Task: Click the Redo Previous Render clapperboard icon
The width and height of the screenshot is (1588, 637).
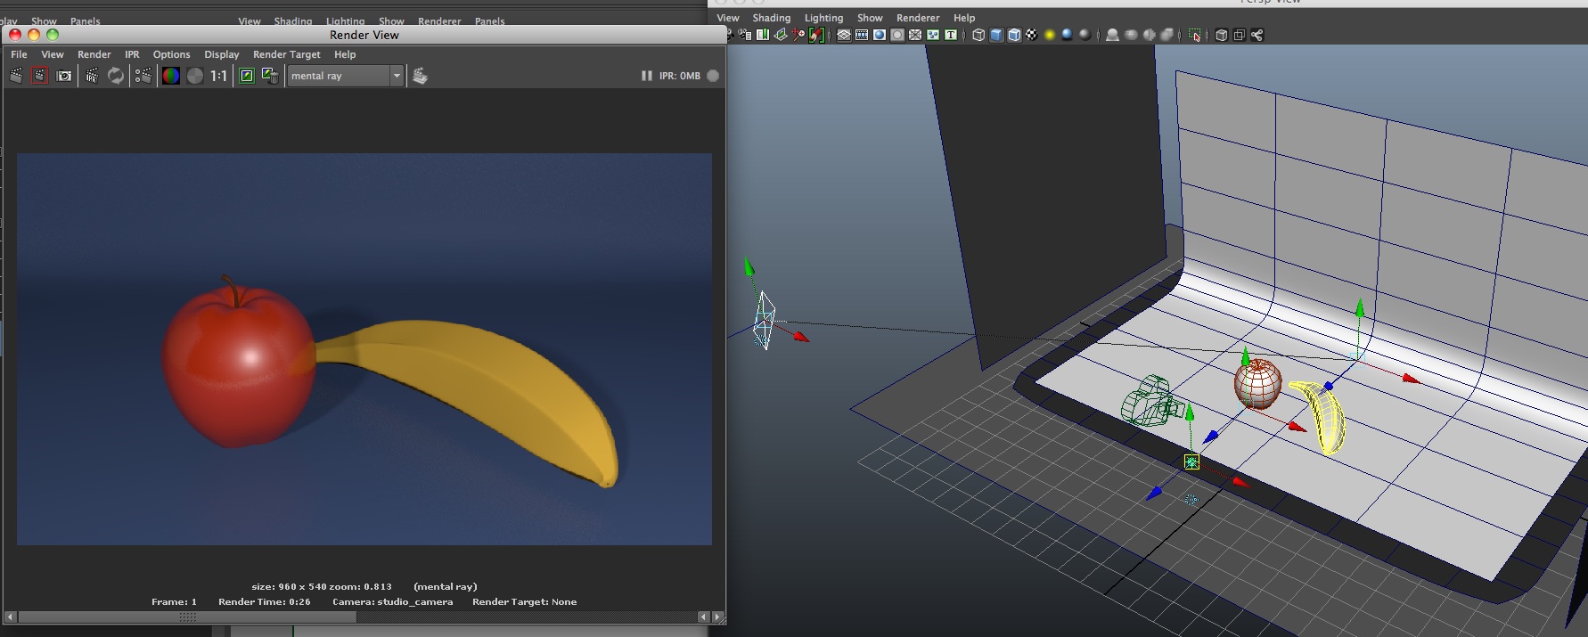Action: [16, 76]
